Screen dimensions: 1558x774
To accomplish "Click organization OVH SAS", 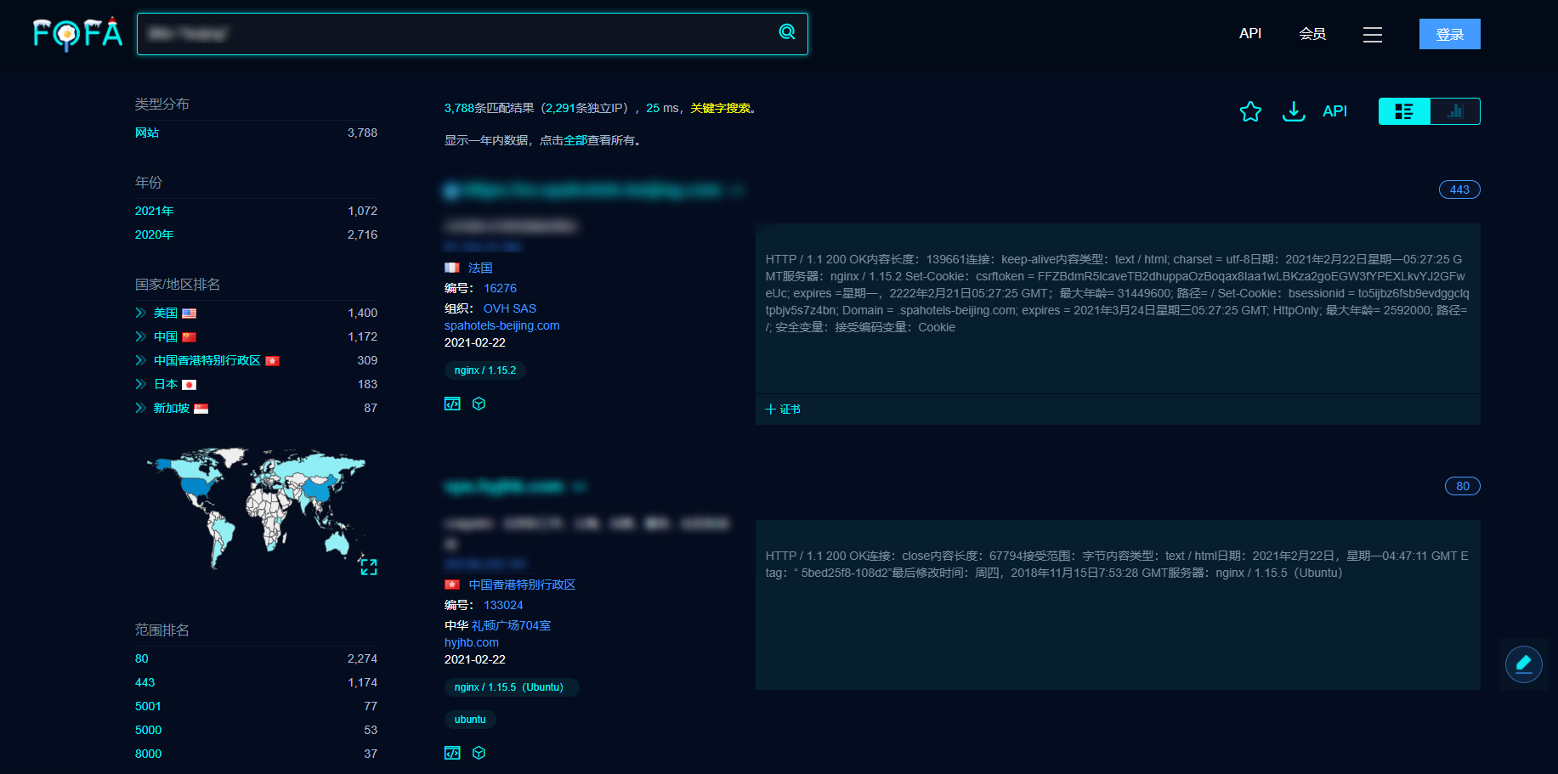I will click(510, 308).
